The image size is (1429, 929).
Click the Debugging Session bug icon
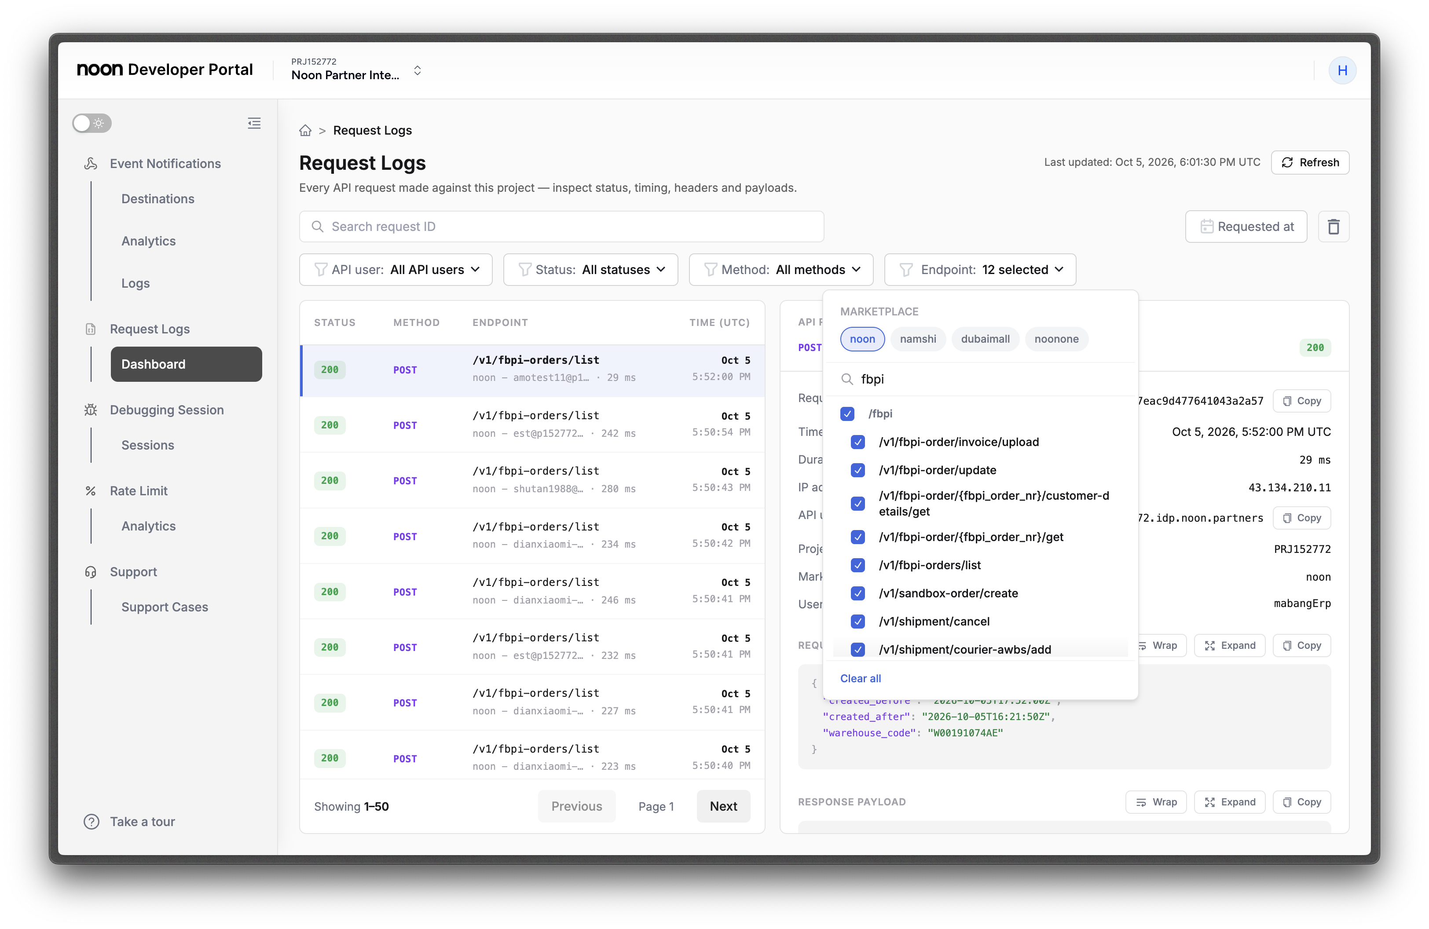point(91,410)
